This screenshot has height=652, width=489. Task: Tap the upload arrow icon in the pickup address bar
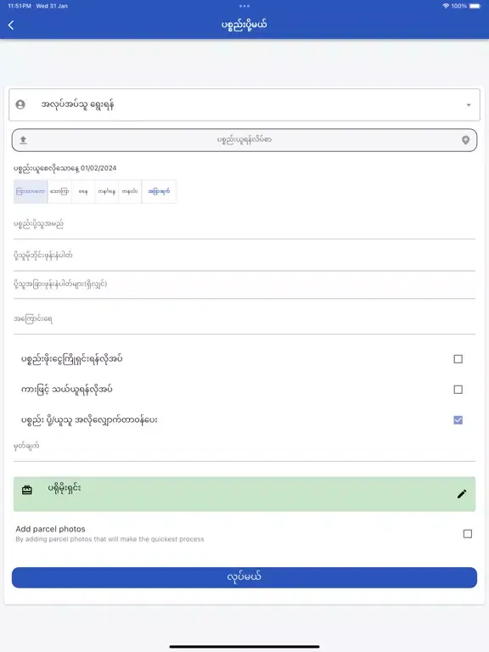pos(23,140)
